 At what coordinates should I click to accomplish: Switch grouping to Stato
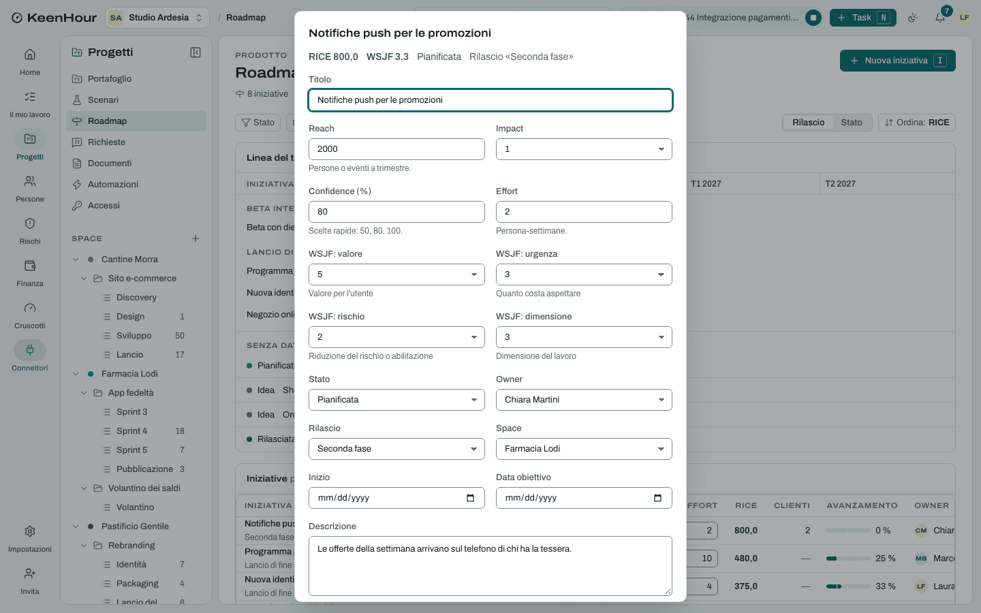851,123
